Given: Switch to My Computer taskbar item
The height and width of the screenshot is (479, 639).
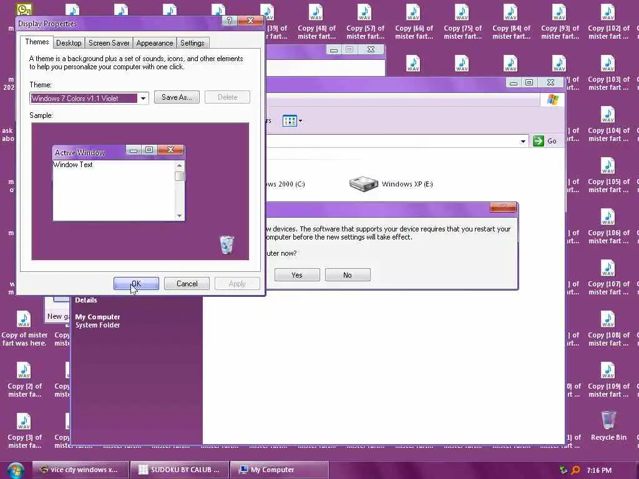Looking at the screenshot, I should click(x=279, y=470).
